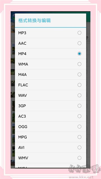101x179 pixels.
Task: Select the AVI radio button
Action: click(79, 147)
